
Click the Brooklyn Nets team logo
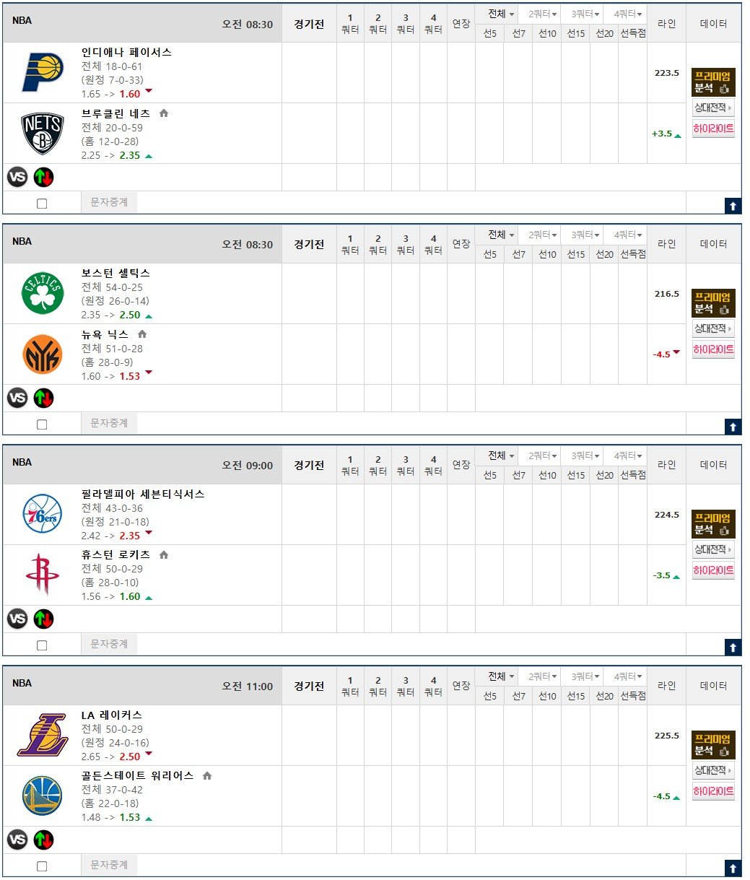point(43,134)
